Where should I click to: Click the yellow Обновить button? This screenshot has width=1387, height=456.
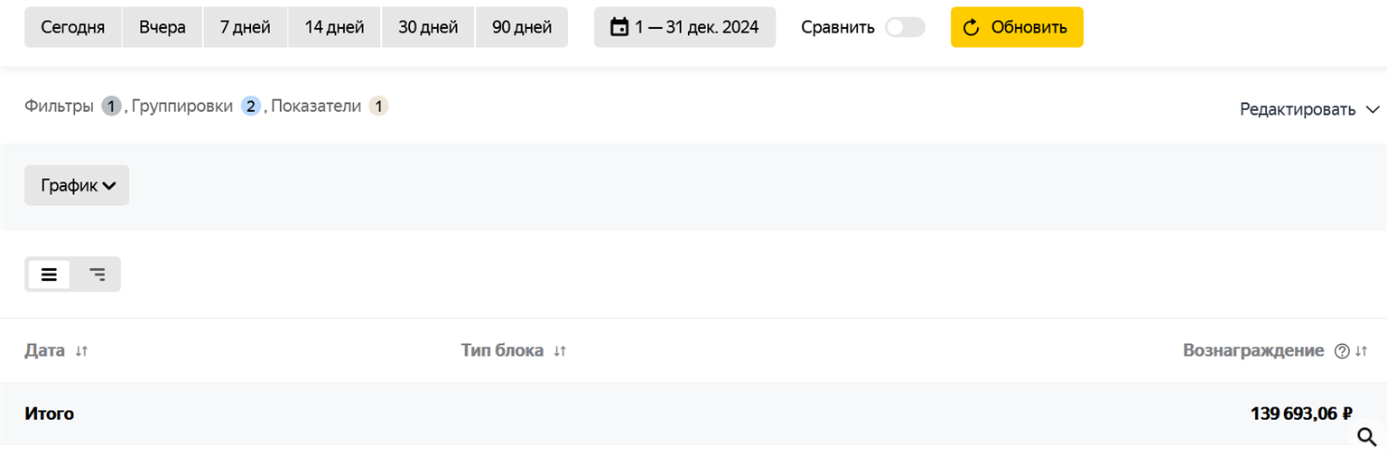click(x=1017, y=27)
